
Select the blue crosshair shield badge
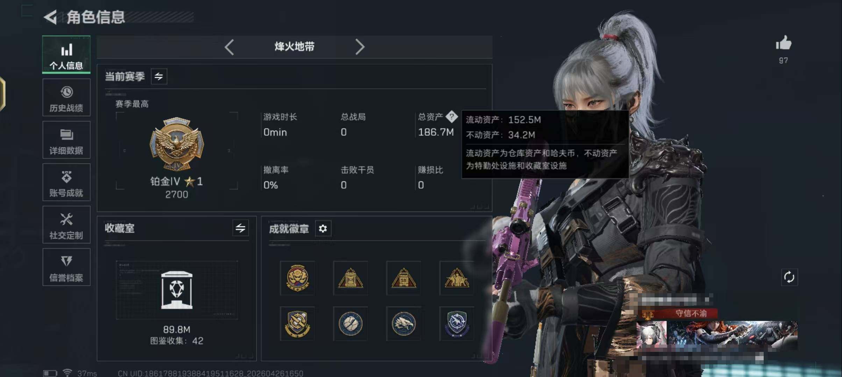457,324
